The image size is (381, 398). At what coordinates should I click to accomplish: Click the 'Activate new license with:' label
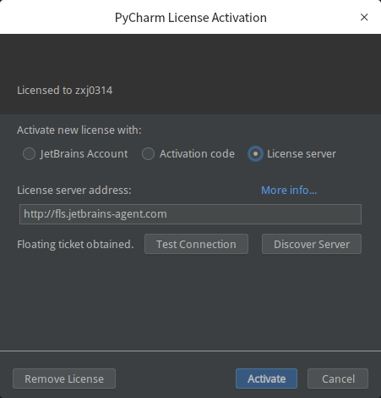click(x=79, y=130)
